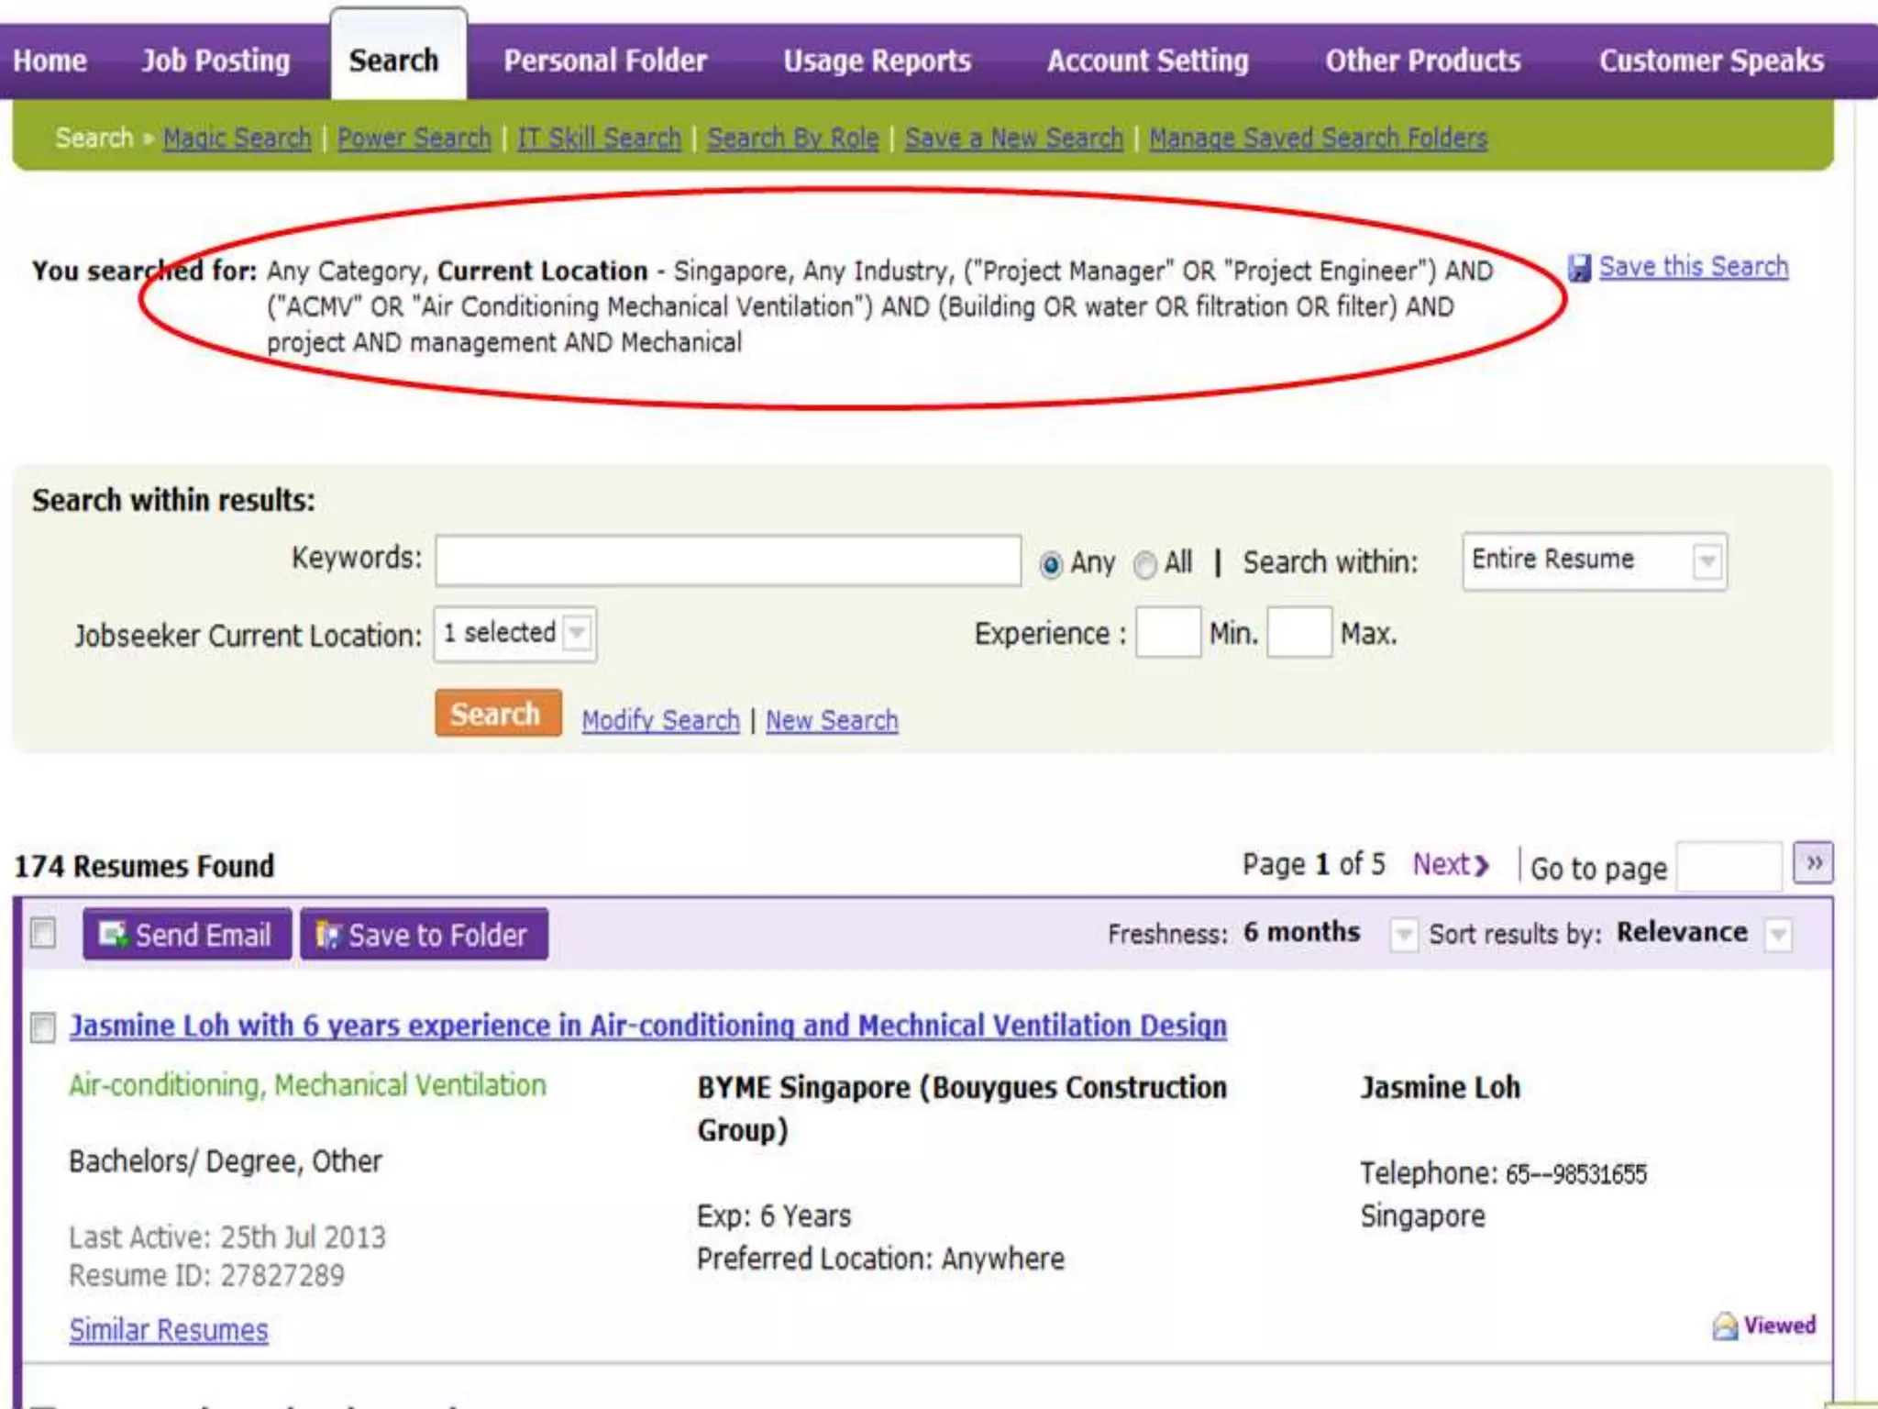The image size is (1878, 1409).
Task: Tick the checkbox beside Jasmine Loh resume
Action: pyautogui.click(x=43, y=1027)
